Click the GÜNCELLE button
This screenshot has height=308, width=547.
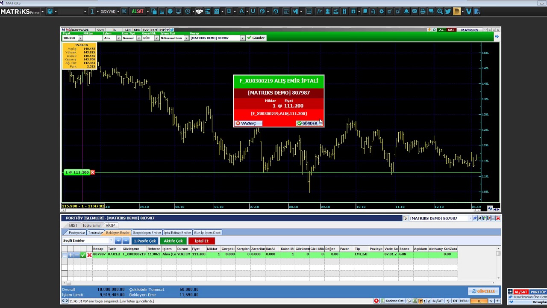(483, 291)
